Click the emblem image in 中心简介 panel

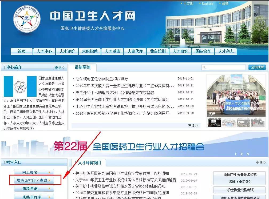pyautogui.click(x=20, y=86)
